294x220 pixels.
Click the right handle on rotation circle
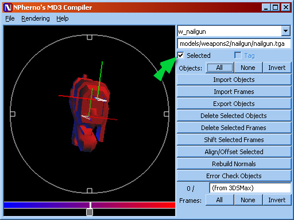pyautogui.click(x=167, y=114)
